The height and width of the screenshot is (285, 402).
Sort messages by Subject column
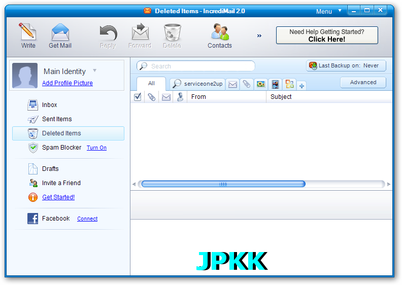[329, 97]
